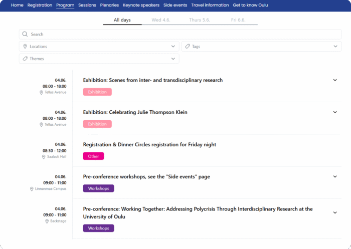
Task: Click the search magnifier icon
Action: coord(25,35)
